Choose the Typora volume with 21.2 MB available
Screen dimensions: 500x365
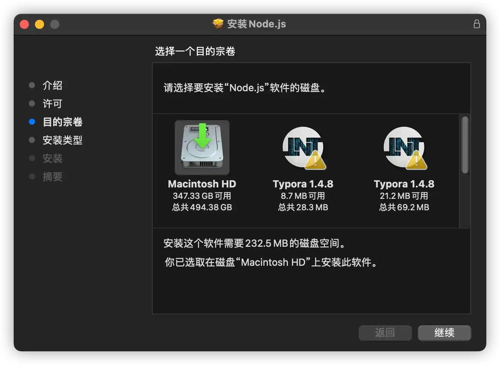[x=405, y=148]
